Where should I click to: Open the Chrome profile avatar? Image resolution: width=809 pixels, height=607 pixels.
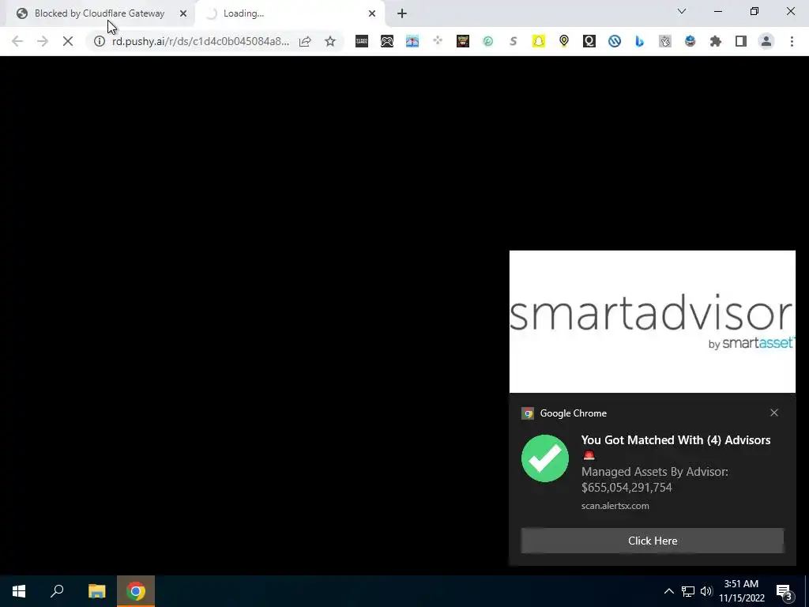766,41
